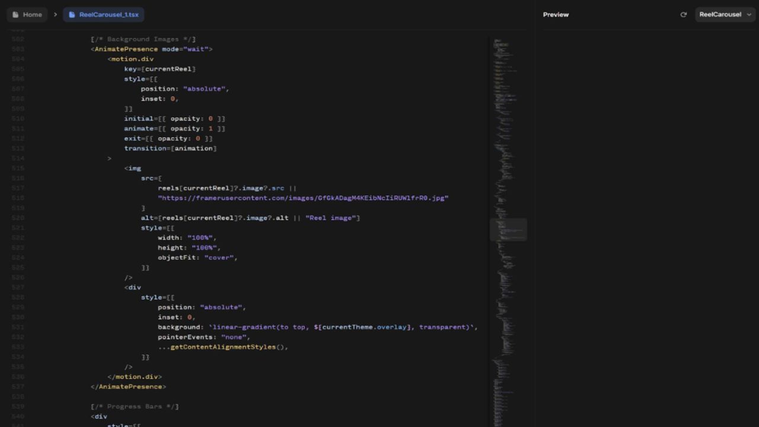Expand the chevron next to ReelCarousel
The height and width of the screenshot is (427, 759).
(748, 15)
